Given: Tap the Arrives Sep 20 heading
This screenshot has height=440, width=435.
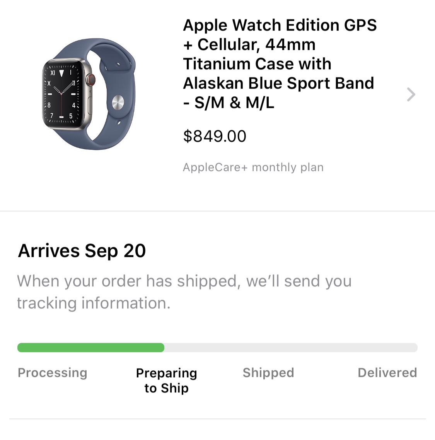Looking at the screenshot, I should pyautogui.click(x=82, y=251).
